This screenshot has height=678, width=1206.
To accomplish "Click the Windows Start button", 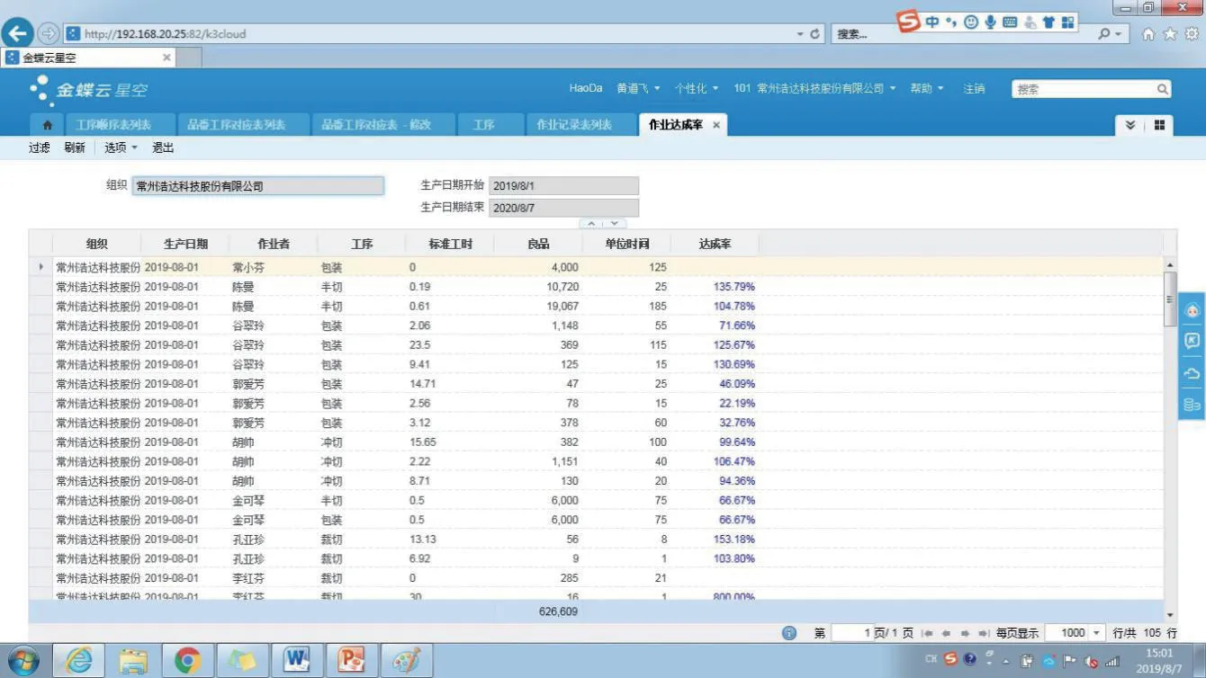I will tap(22, 661).
